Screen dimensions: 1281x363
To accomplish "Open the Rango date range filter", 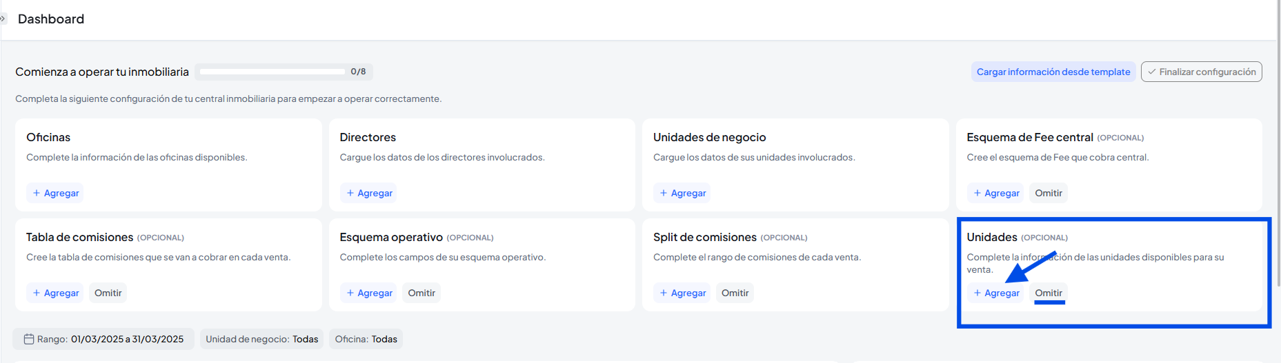I will [103, 339].
